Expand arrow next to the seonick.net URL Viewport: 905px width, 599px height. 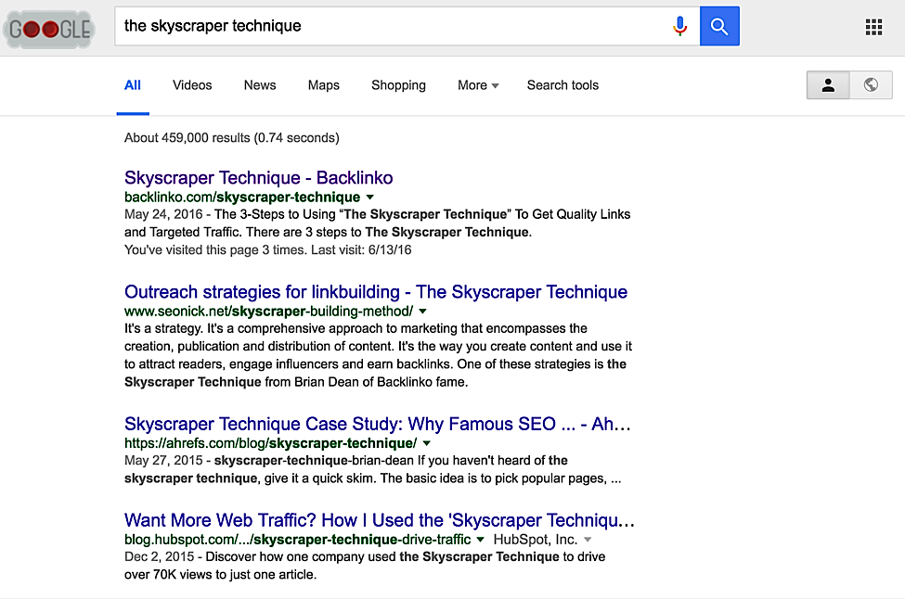tap(422, 312)
